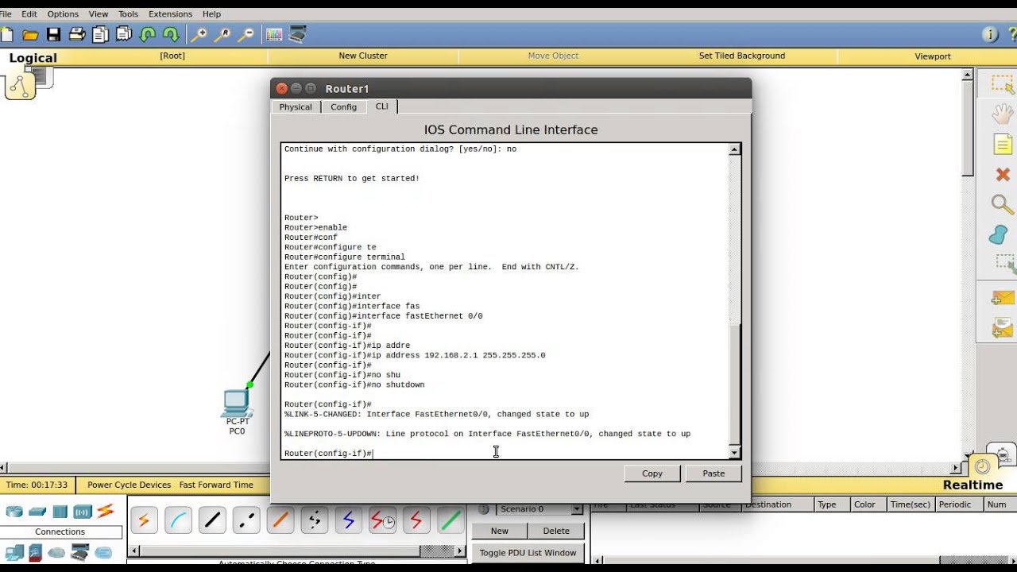Pick the Copper Cross-Over cable

tap(246, 520)
